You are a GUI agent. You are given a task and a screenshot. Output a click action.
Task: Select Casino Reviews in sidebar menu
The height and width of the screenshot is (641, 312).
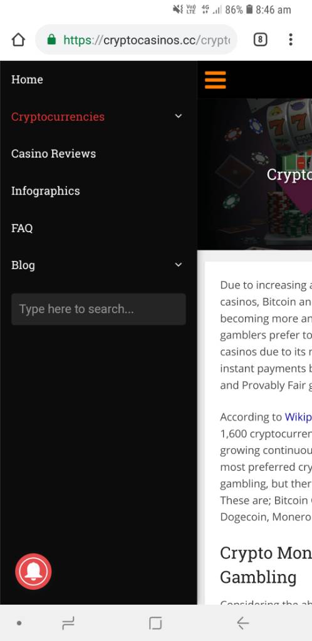pyautogui.click(x=54, y=154)
